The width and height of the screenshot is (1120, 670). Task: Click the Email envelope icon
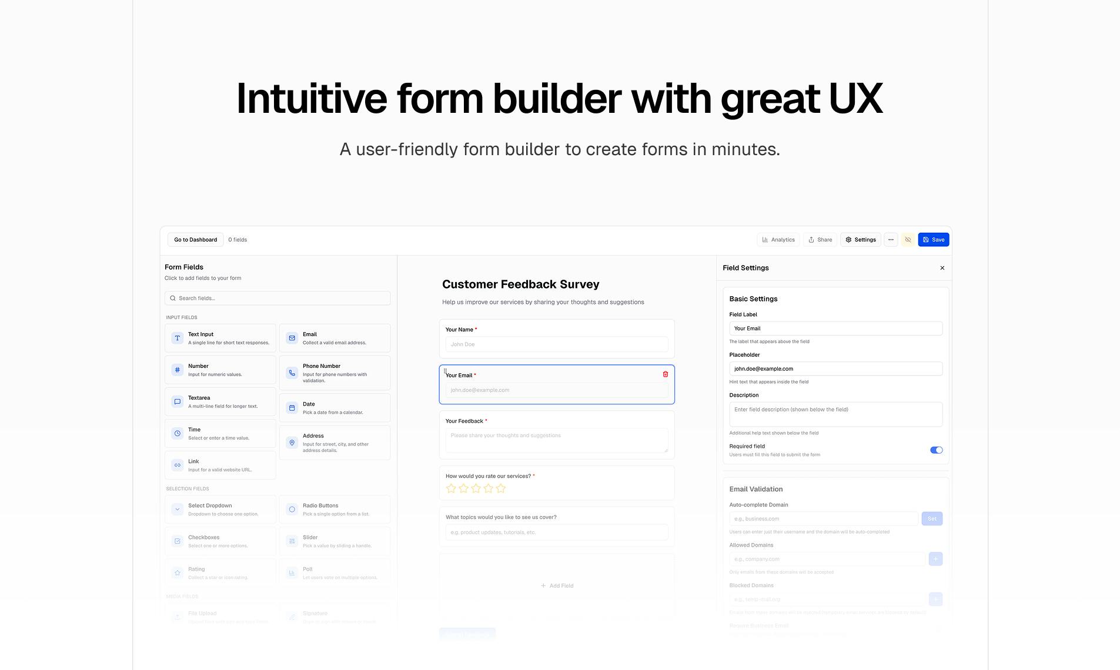coord(292,338)
